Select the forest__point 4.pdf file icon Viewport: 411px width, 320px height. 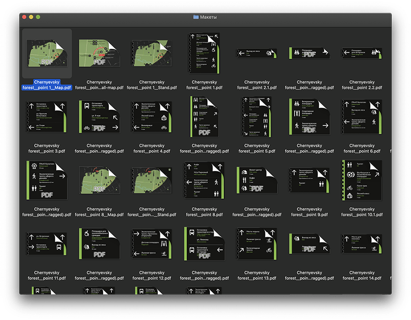[151, 117]
